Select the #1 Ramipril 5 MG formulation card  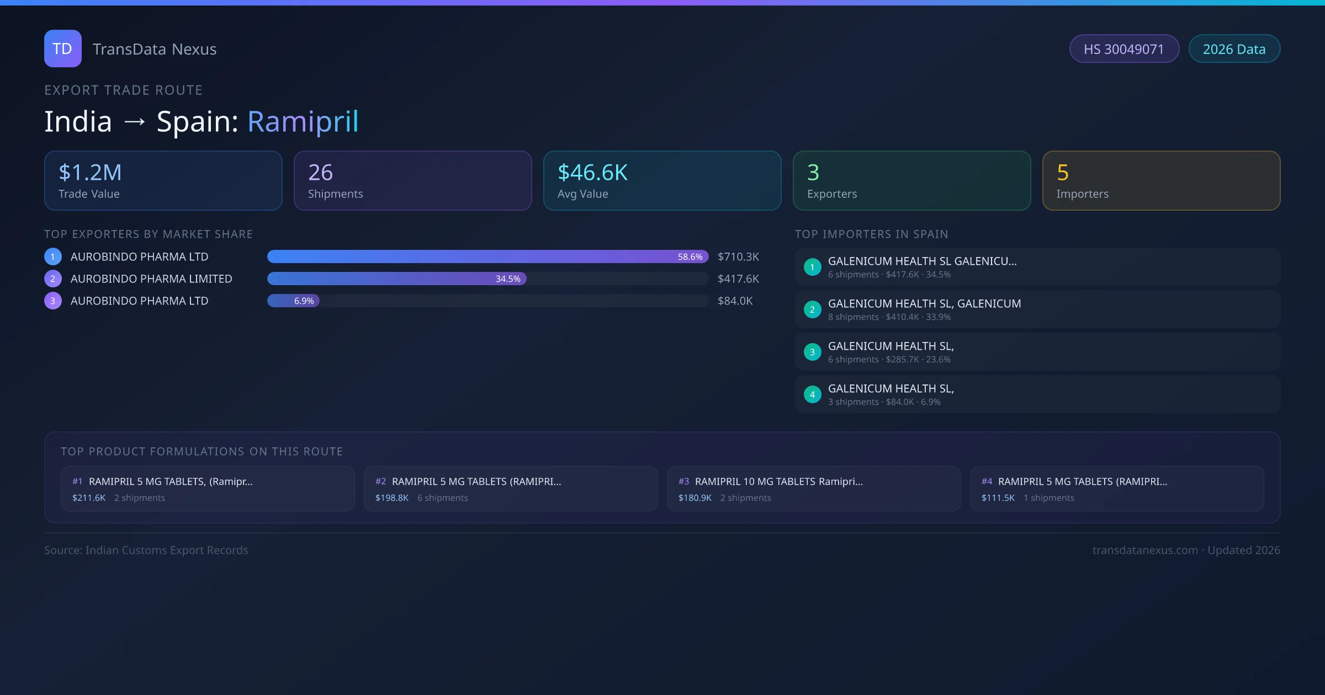tap(208, 489)
